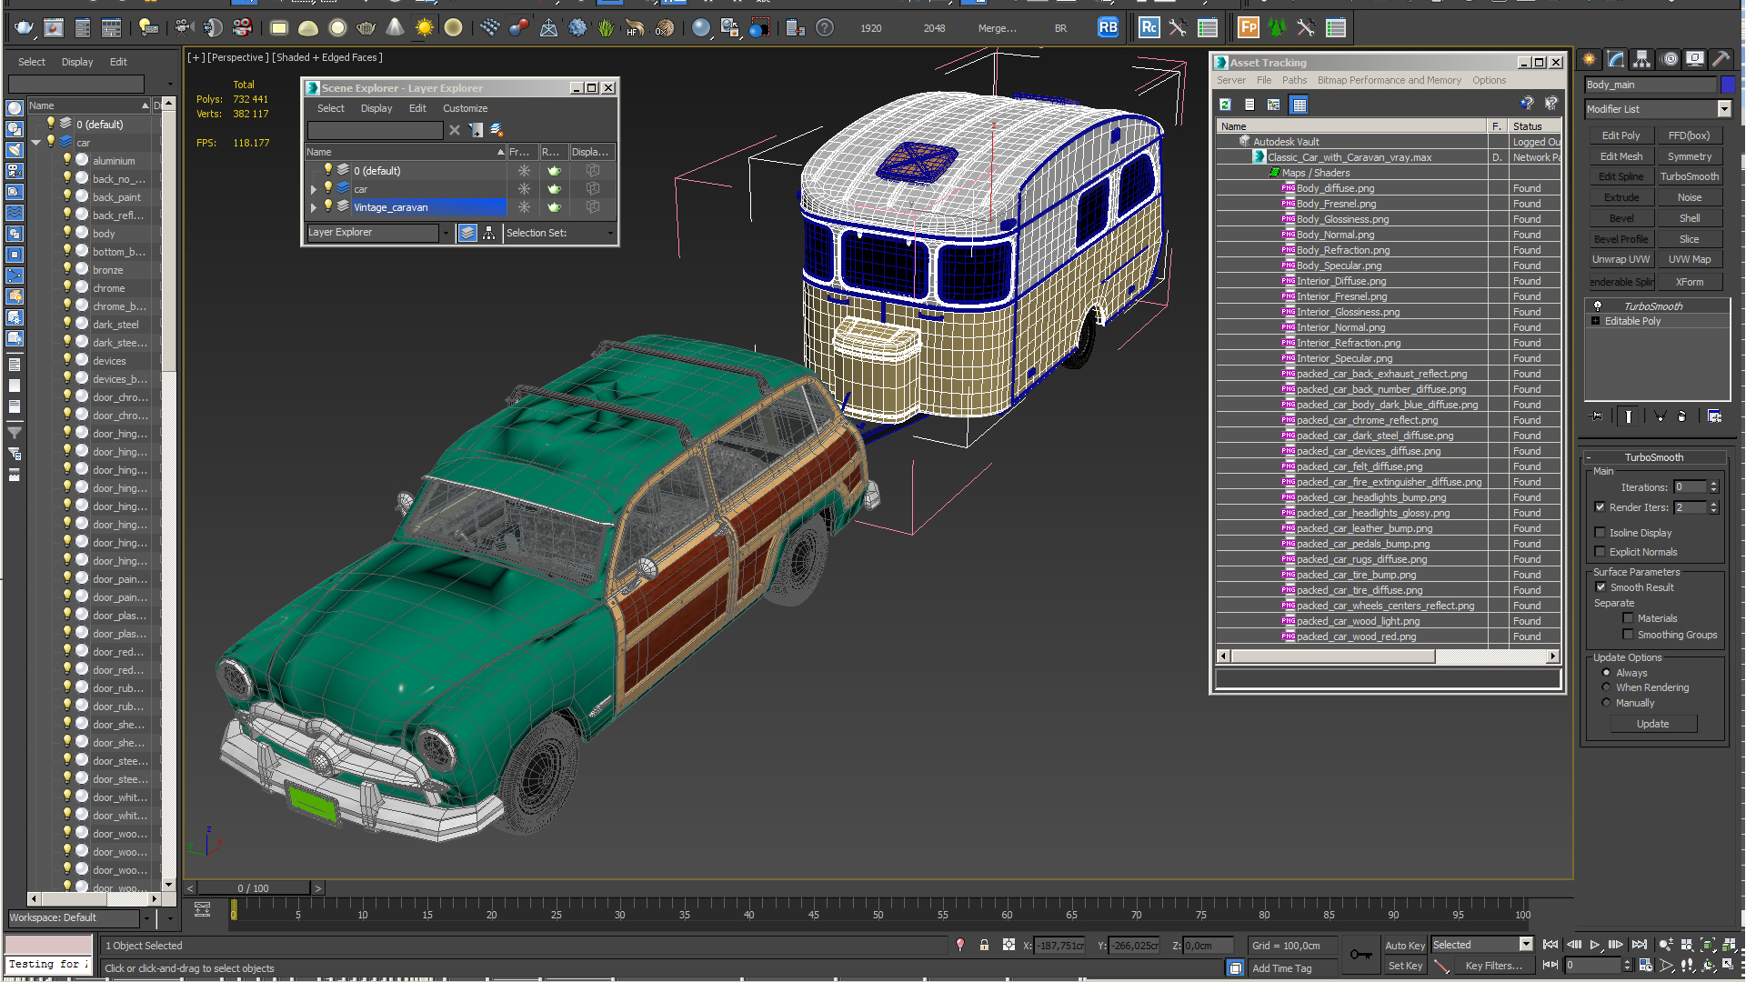
Task: Collapse the car layer in left scene explorer
Action: [x=36, y=143]
